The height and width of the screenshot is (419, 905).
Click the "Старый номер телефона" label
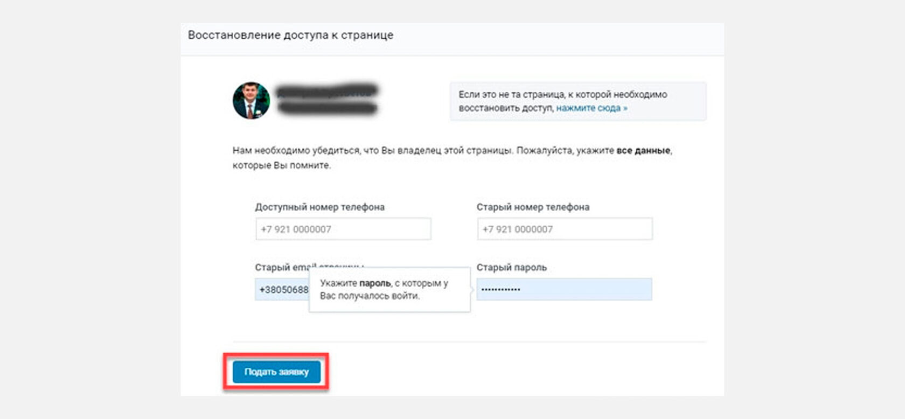tap(533, 207)
